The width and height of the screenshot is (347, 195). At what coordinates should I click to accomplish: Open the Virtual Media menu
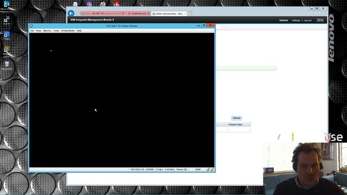68,31
